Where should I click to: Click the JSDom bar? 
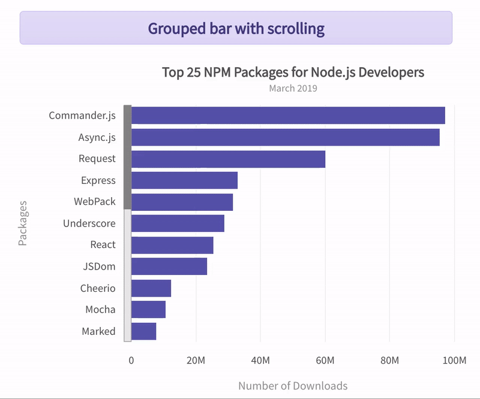tap(169, 267)
